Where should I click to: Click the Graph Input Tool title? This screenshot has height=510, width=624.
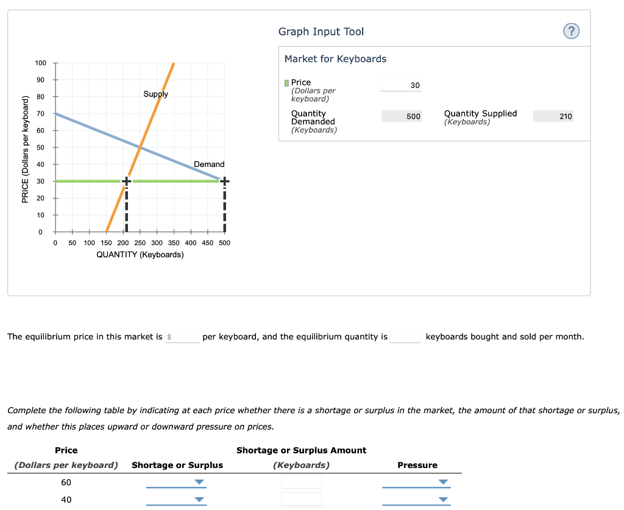(321, 31)
